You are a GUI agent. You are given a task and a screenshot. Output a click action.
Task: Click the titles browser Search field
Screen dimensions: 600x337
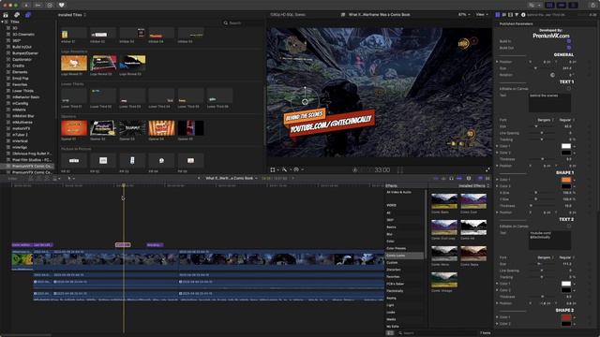[x=243, y=22]
